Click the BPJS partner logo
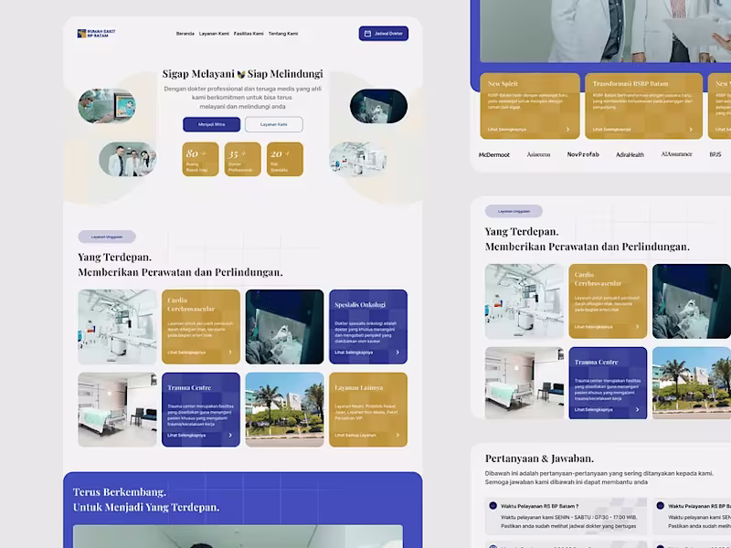 click(715, 154)
